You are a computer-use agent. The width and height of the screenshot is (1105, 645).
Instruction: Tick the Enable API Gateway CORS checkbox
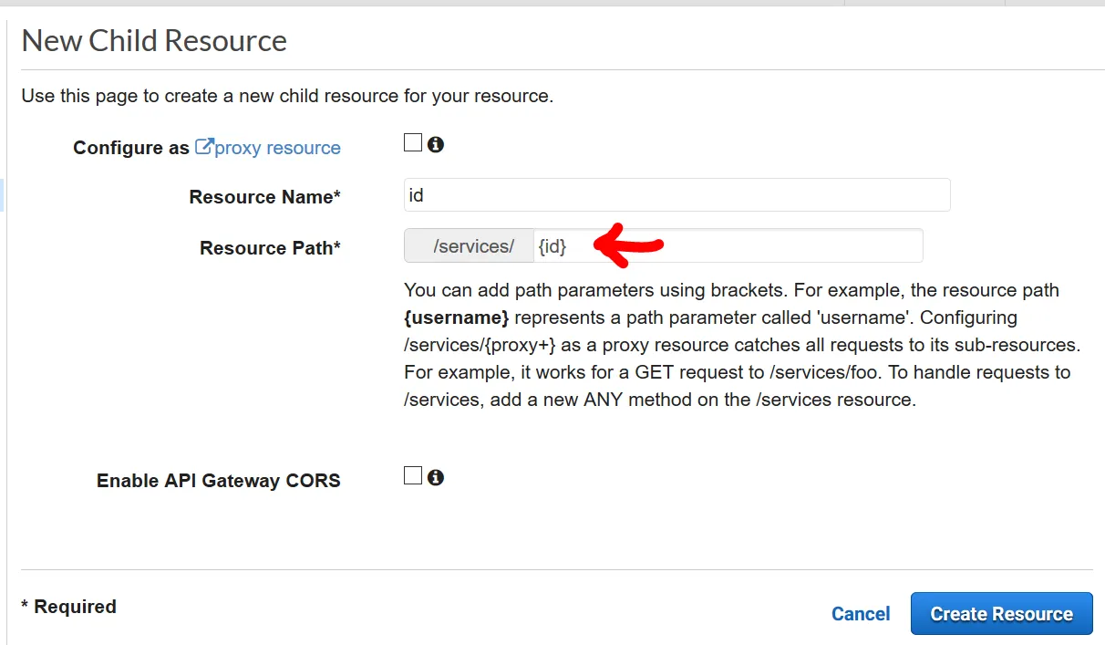tap(413, 476)
